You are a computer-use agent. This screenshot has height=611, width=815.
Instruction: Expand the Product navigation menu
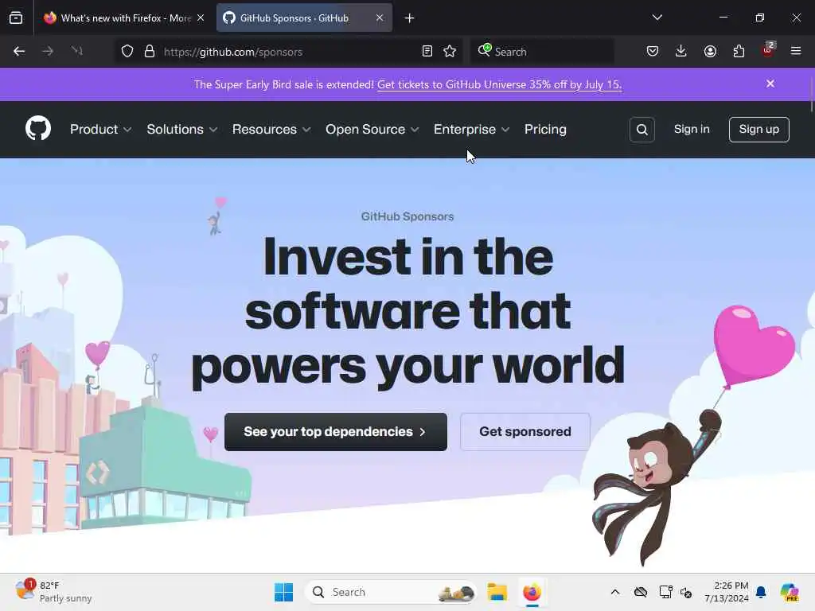pos(100,130)
